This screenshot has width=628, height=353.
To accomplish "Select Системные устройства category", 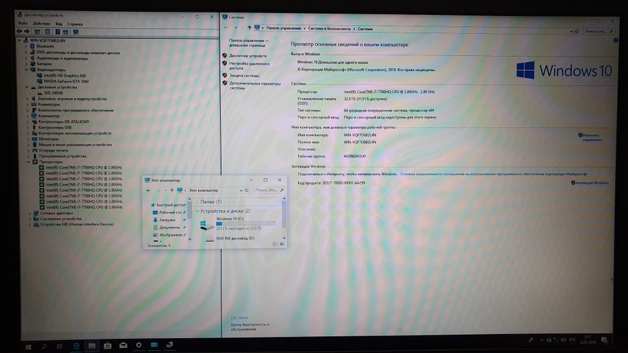I will click(x=61, y=219).
